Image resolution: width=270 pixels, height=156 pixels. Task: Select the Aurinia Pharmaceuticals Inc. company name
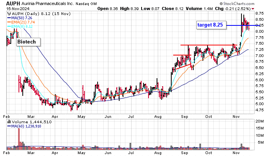pyautogui.click(x=48, y=3)
